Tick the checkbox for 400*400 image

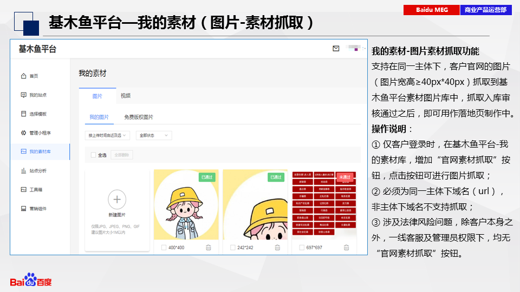point(164,247)
